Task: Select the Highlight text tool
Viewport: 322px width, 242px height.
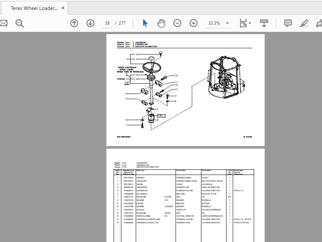Action: [304, 23]
